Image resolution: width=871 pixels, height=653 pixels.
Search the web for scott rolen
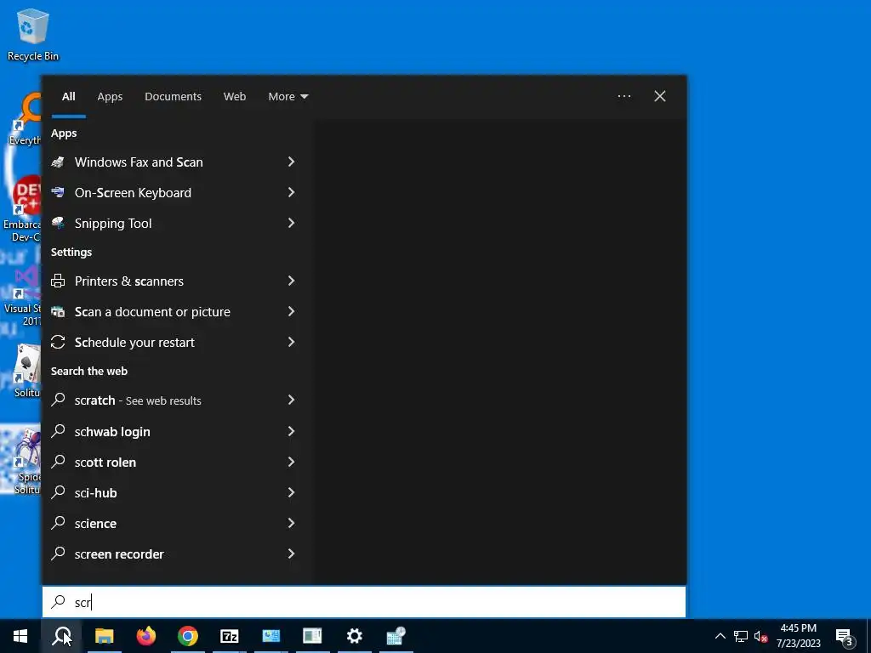click(174, 462)
